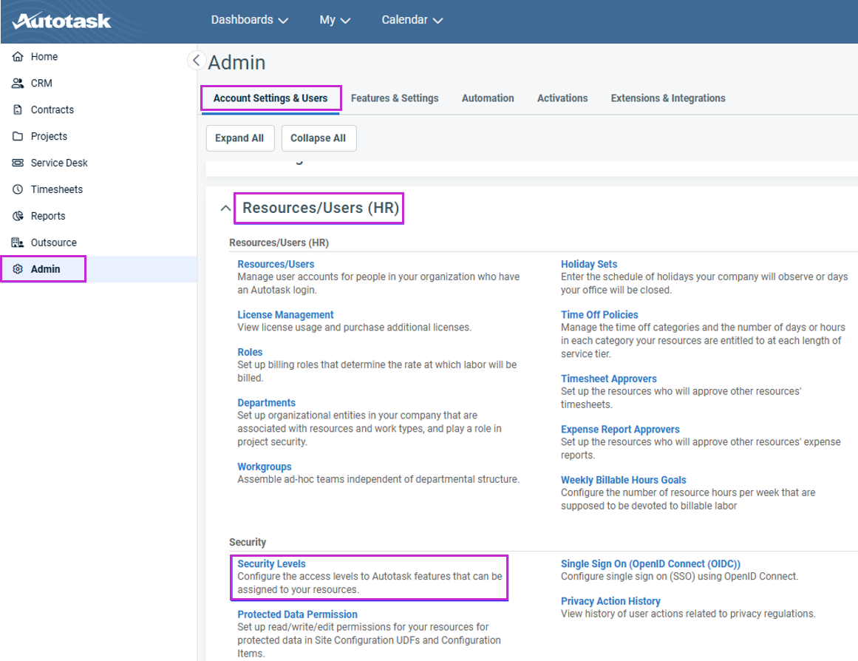The image size is (858, 661).
Task: Click the Outsource building icon
Action: tap(18, 243)
